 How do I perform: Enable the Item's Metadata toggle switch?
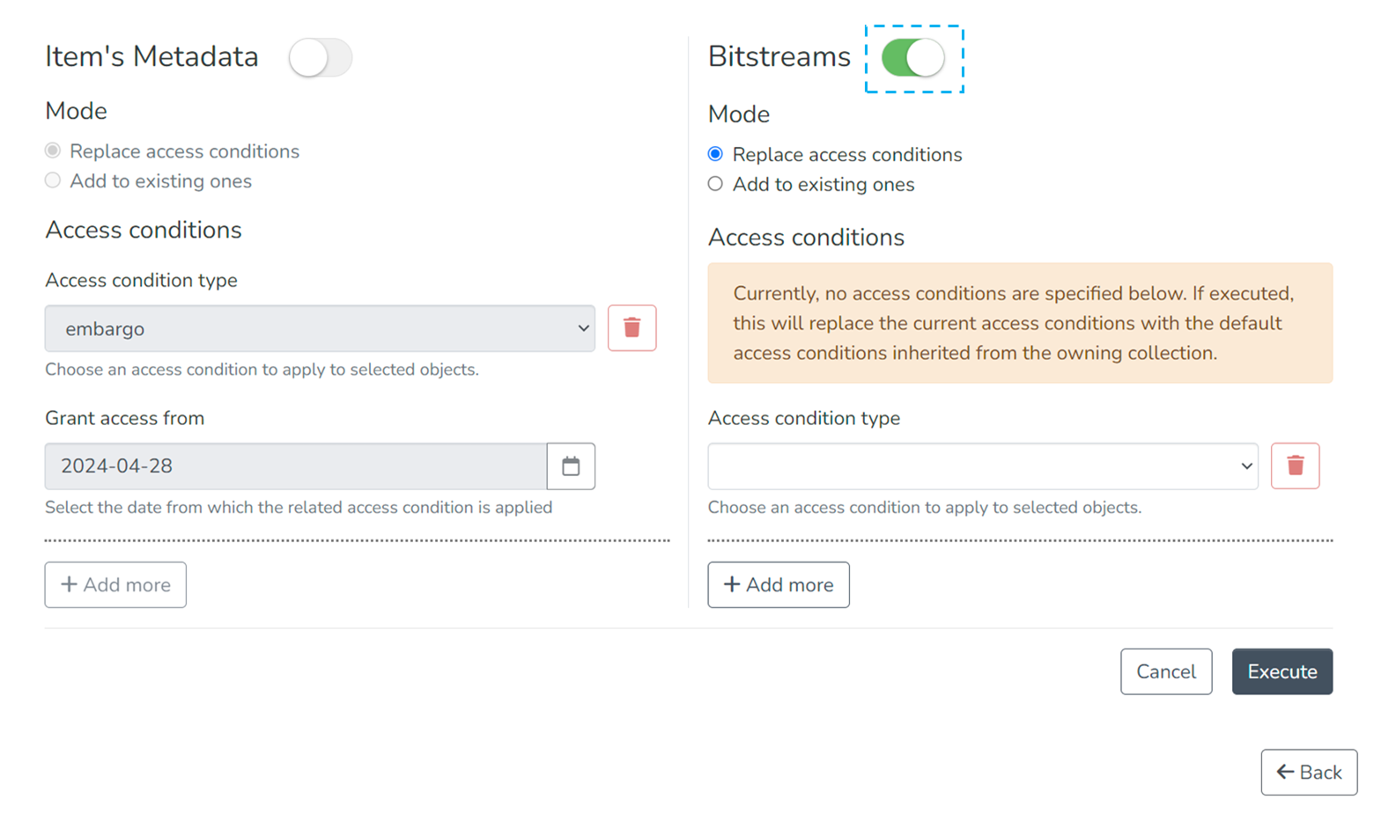pos(321,56)
